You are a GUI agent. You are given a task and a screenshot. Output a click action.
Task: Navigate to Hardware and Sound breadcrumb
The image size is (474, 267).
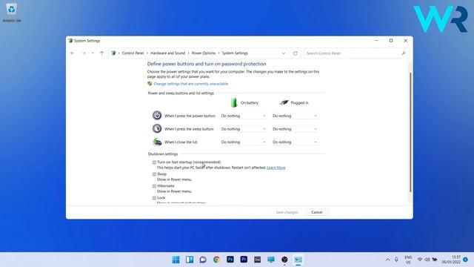168,53
